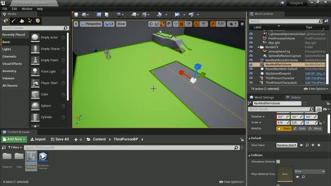The height and width of the screenshot is (186, 331).
Task: Open the Blueprints toolbar icon
Action: [133, 14]
